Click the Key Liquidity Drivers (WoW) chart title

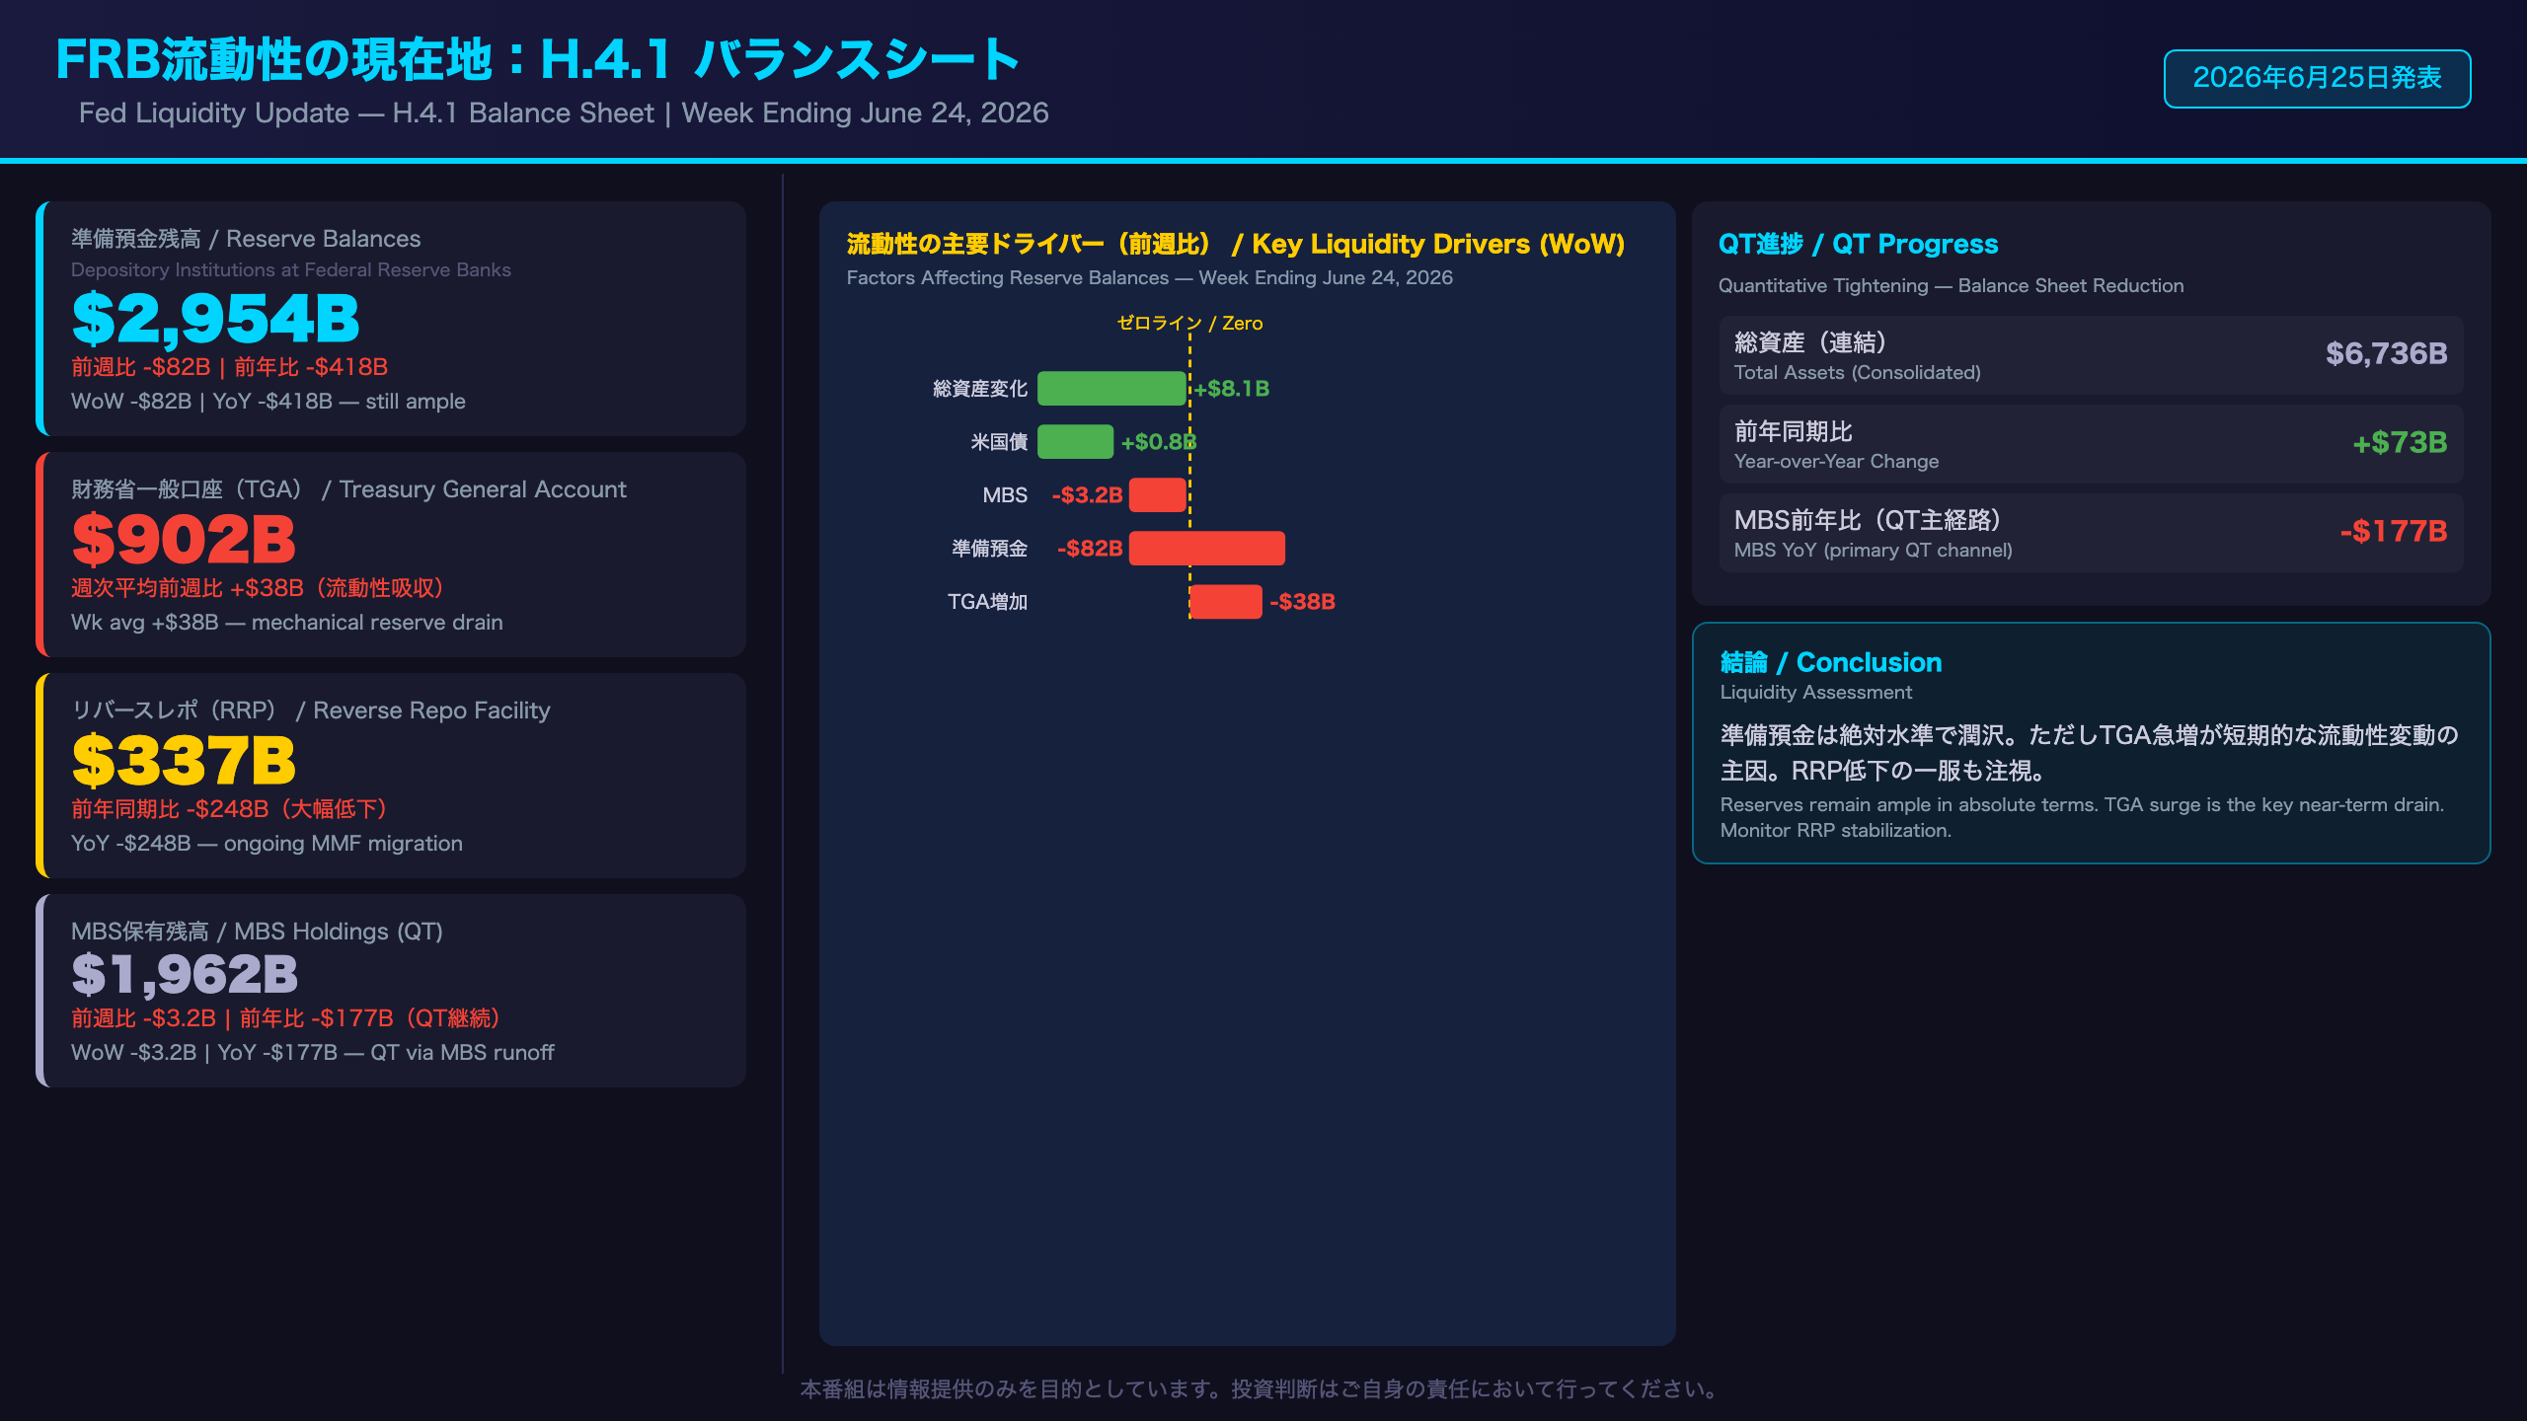pyautogui.click(x=1236, y=244)
